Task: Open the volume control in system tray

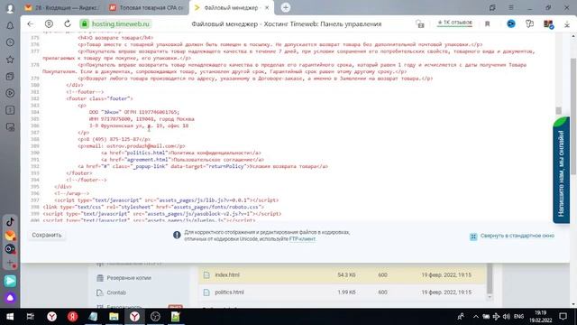Action: 507,317
